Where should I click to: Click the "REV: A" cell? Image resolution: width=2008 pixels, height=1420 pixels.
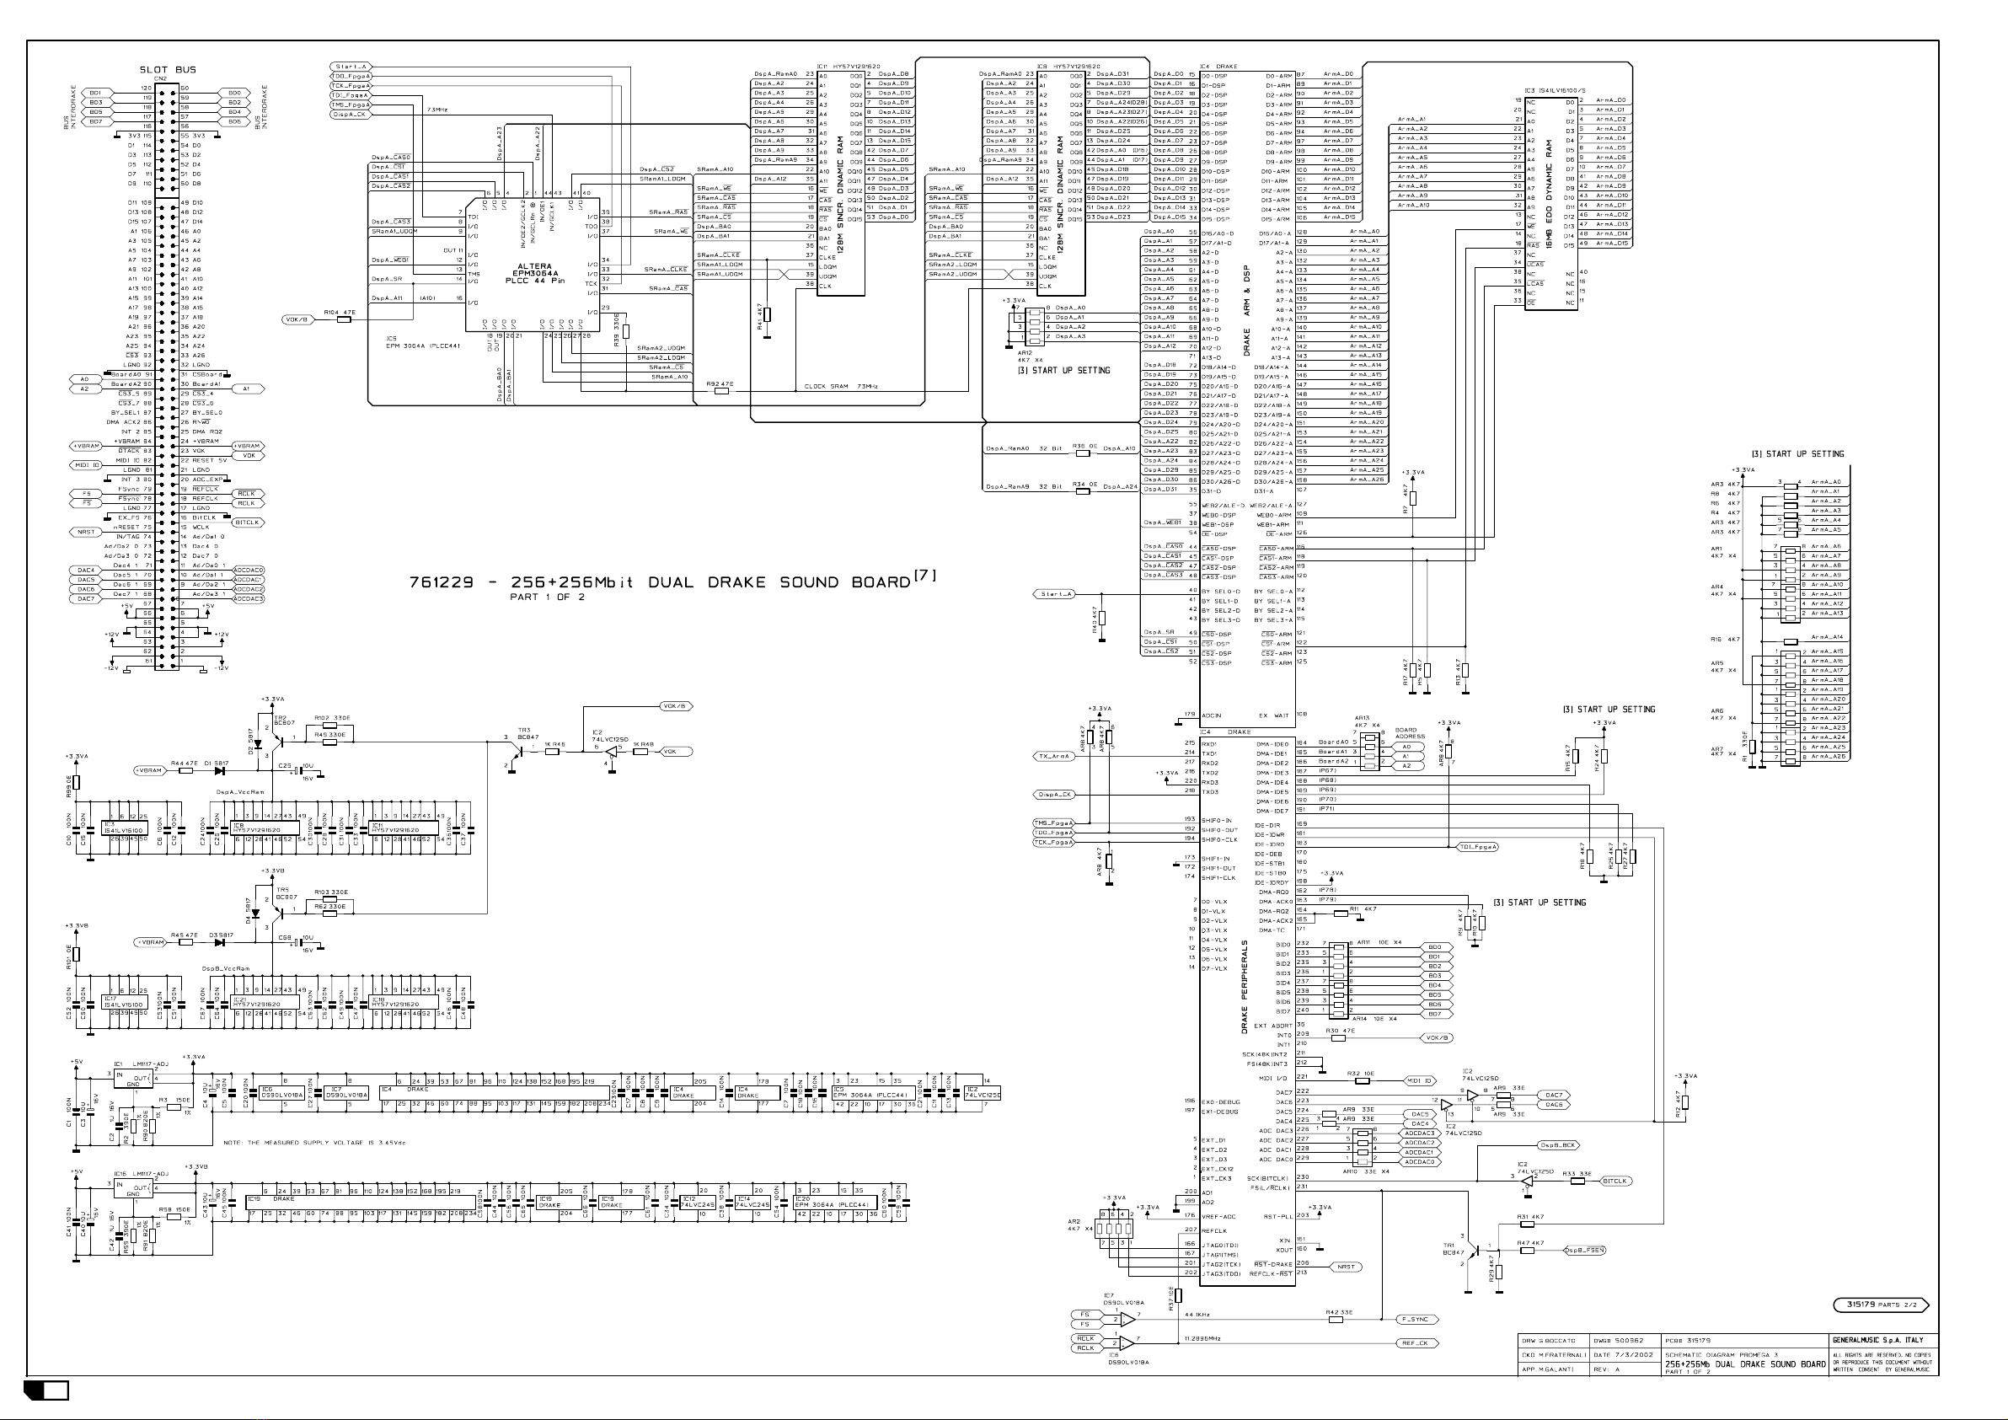(x=1625, y=1369)
